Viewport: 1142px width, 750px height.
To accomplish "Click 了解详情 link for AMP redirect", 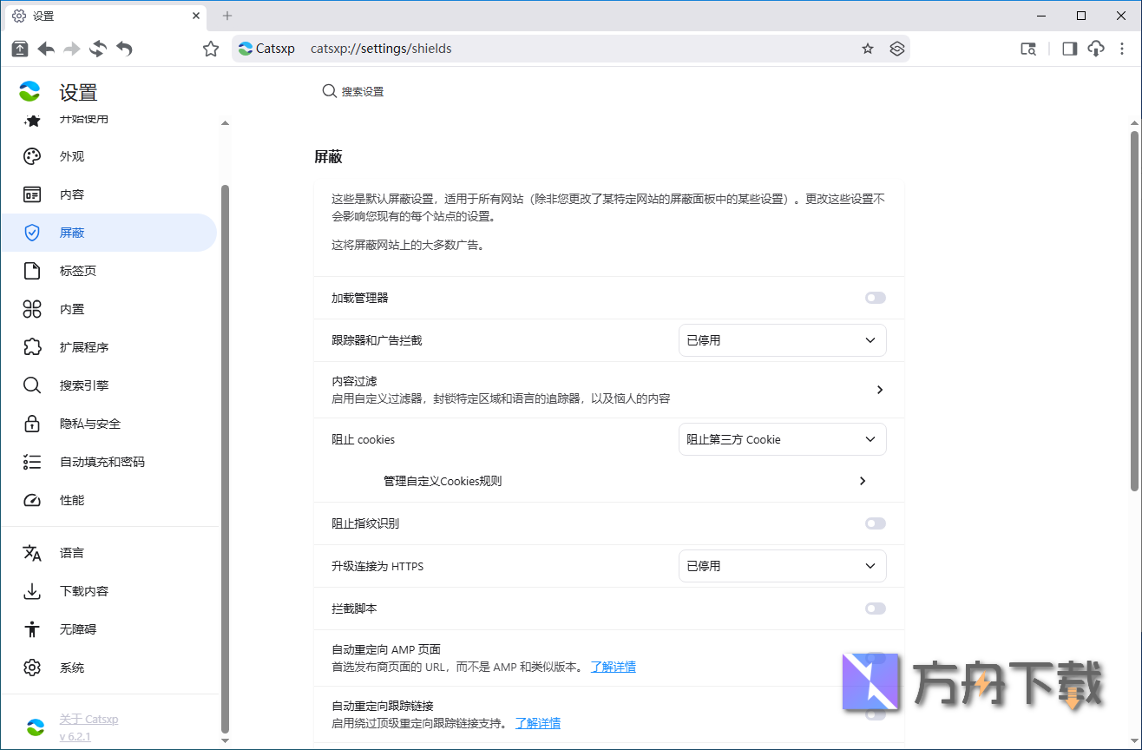I will [614, 667].
